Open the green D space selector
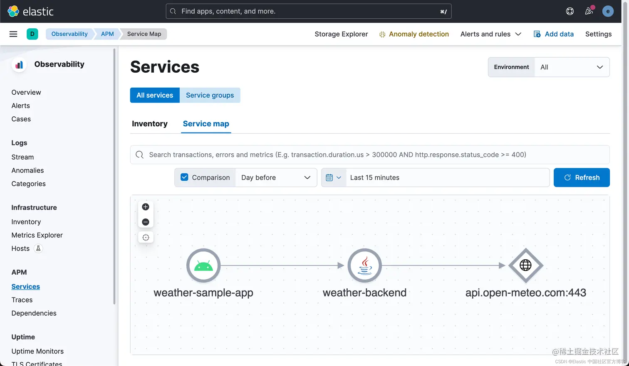This screenshot has width=629, height=366. 32,34
